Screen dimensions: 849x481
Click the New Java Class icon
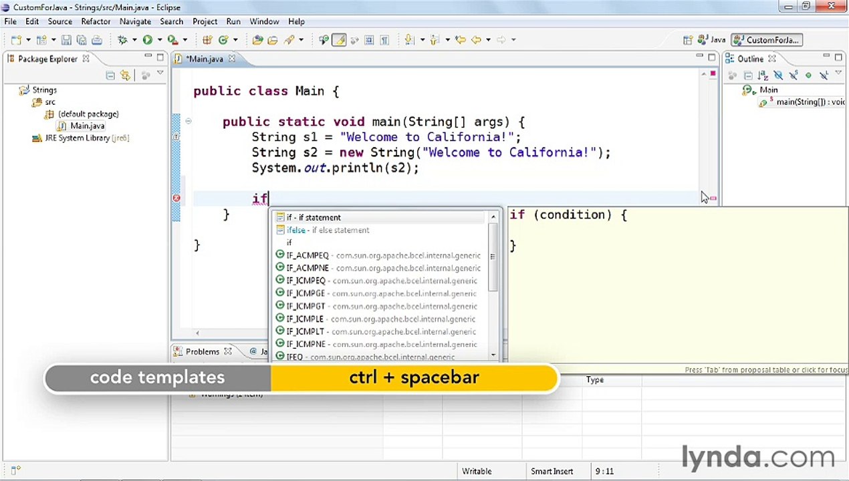point(223,40)
